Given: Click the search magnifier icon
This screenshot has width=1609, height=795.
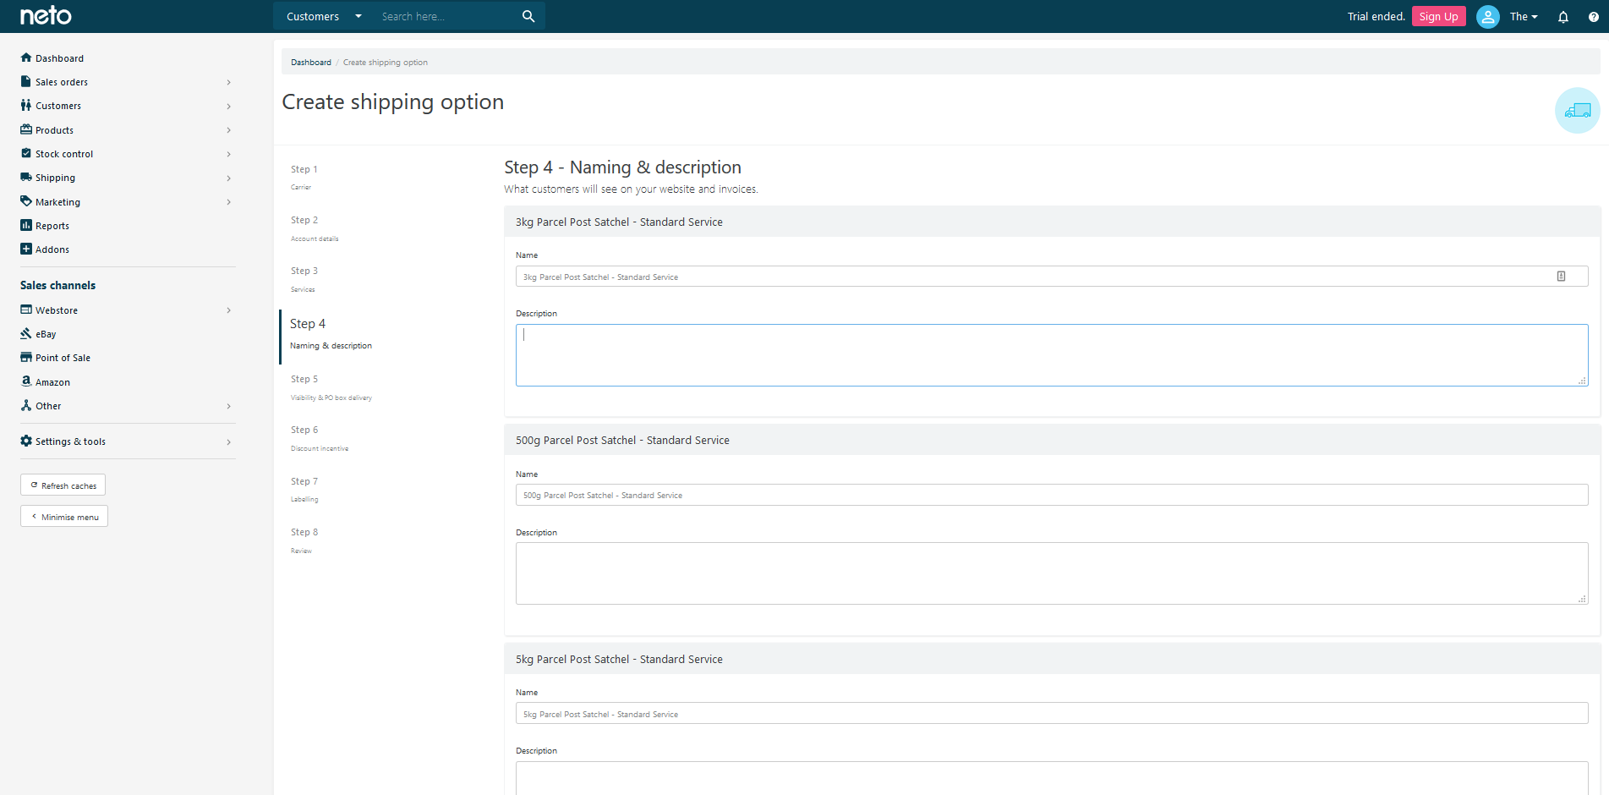Looking at the screenshot, I should click(528, 16).
